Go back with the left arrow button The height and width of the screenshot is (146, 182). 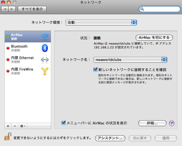pos(5,9)
